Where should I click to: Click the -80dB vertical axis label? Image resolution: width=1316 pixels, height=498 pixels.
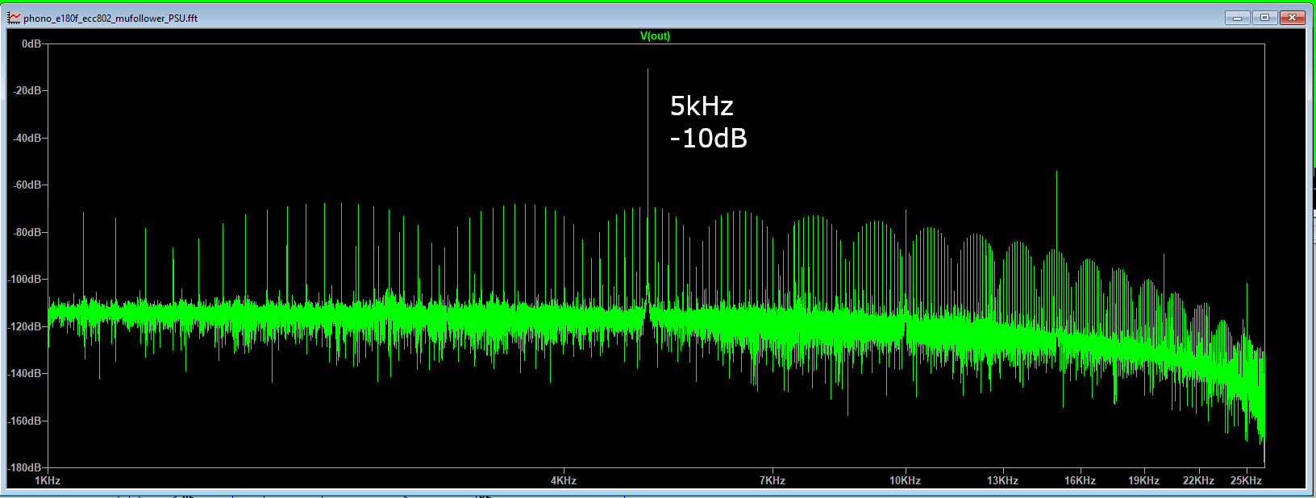(27, 232)
